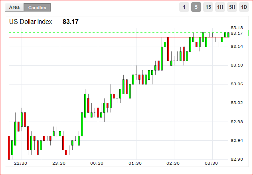This screenshot has height=175, width=253.
Task: Click the 03:30 time axis label
Action: pyautogui.click(x=211, y=163)
